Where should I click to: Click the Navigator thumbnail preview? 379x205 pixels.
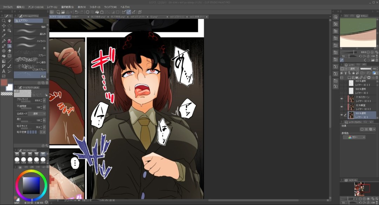359,189
